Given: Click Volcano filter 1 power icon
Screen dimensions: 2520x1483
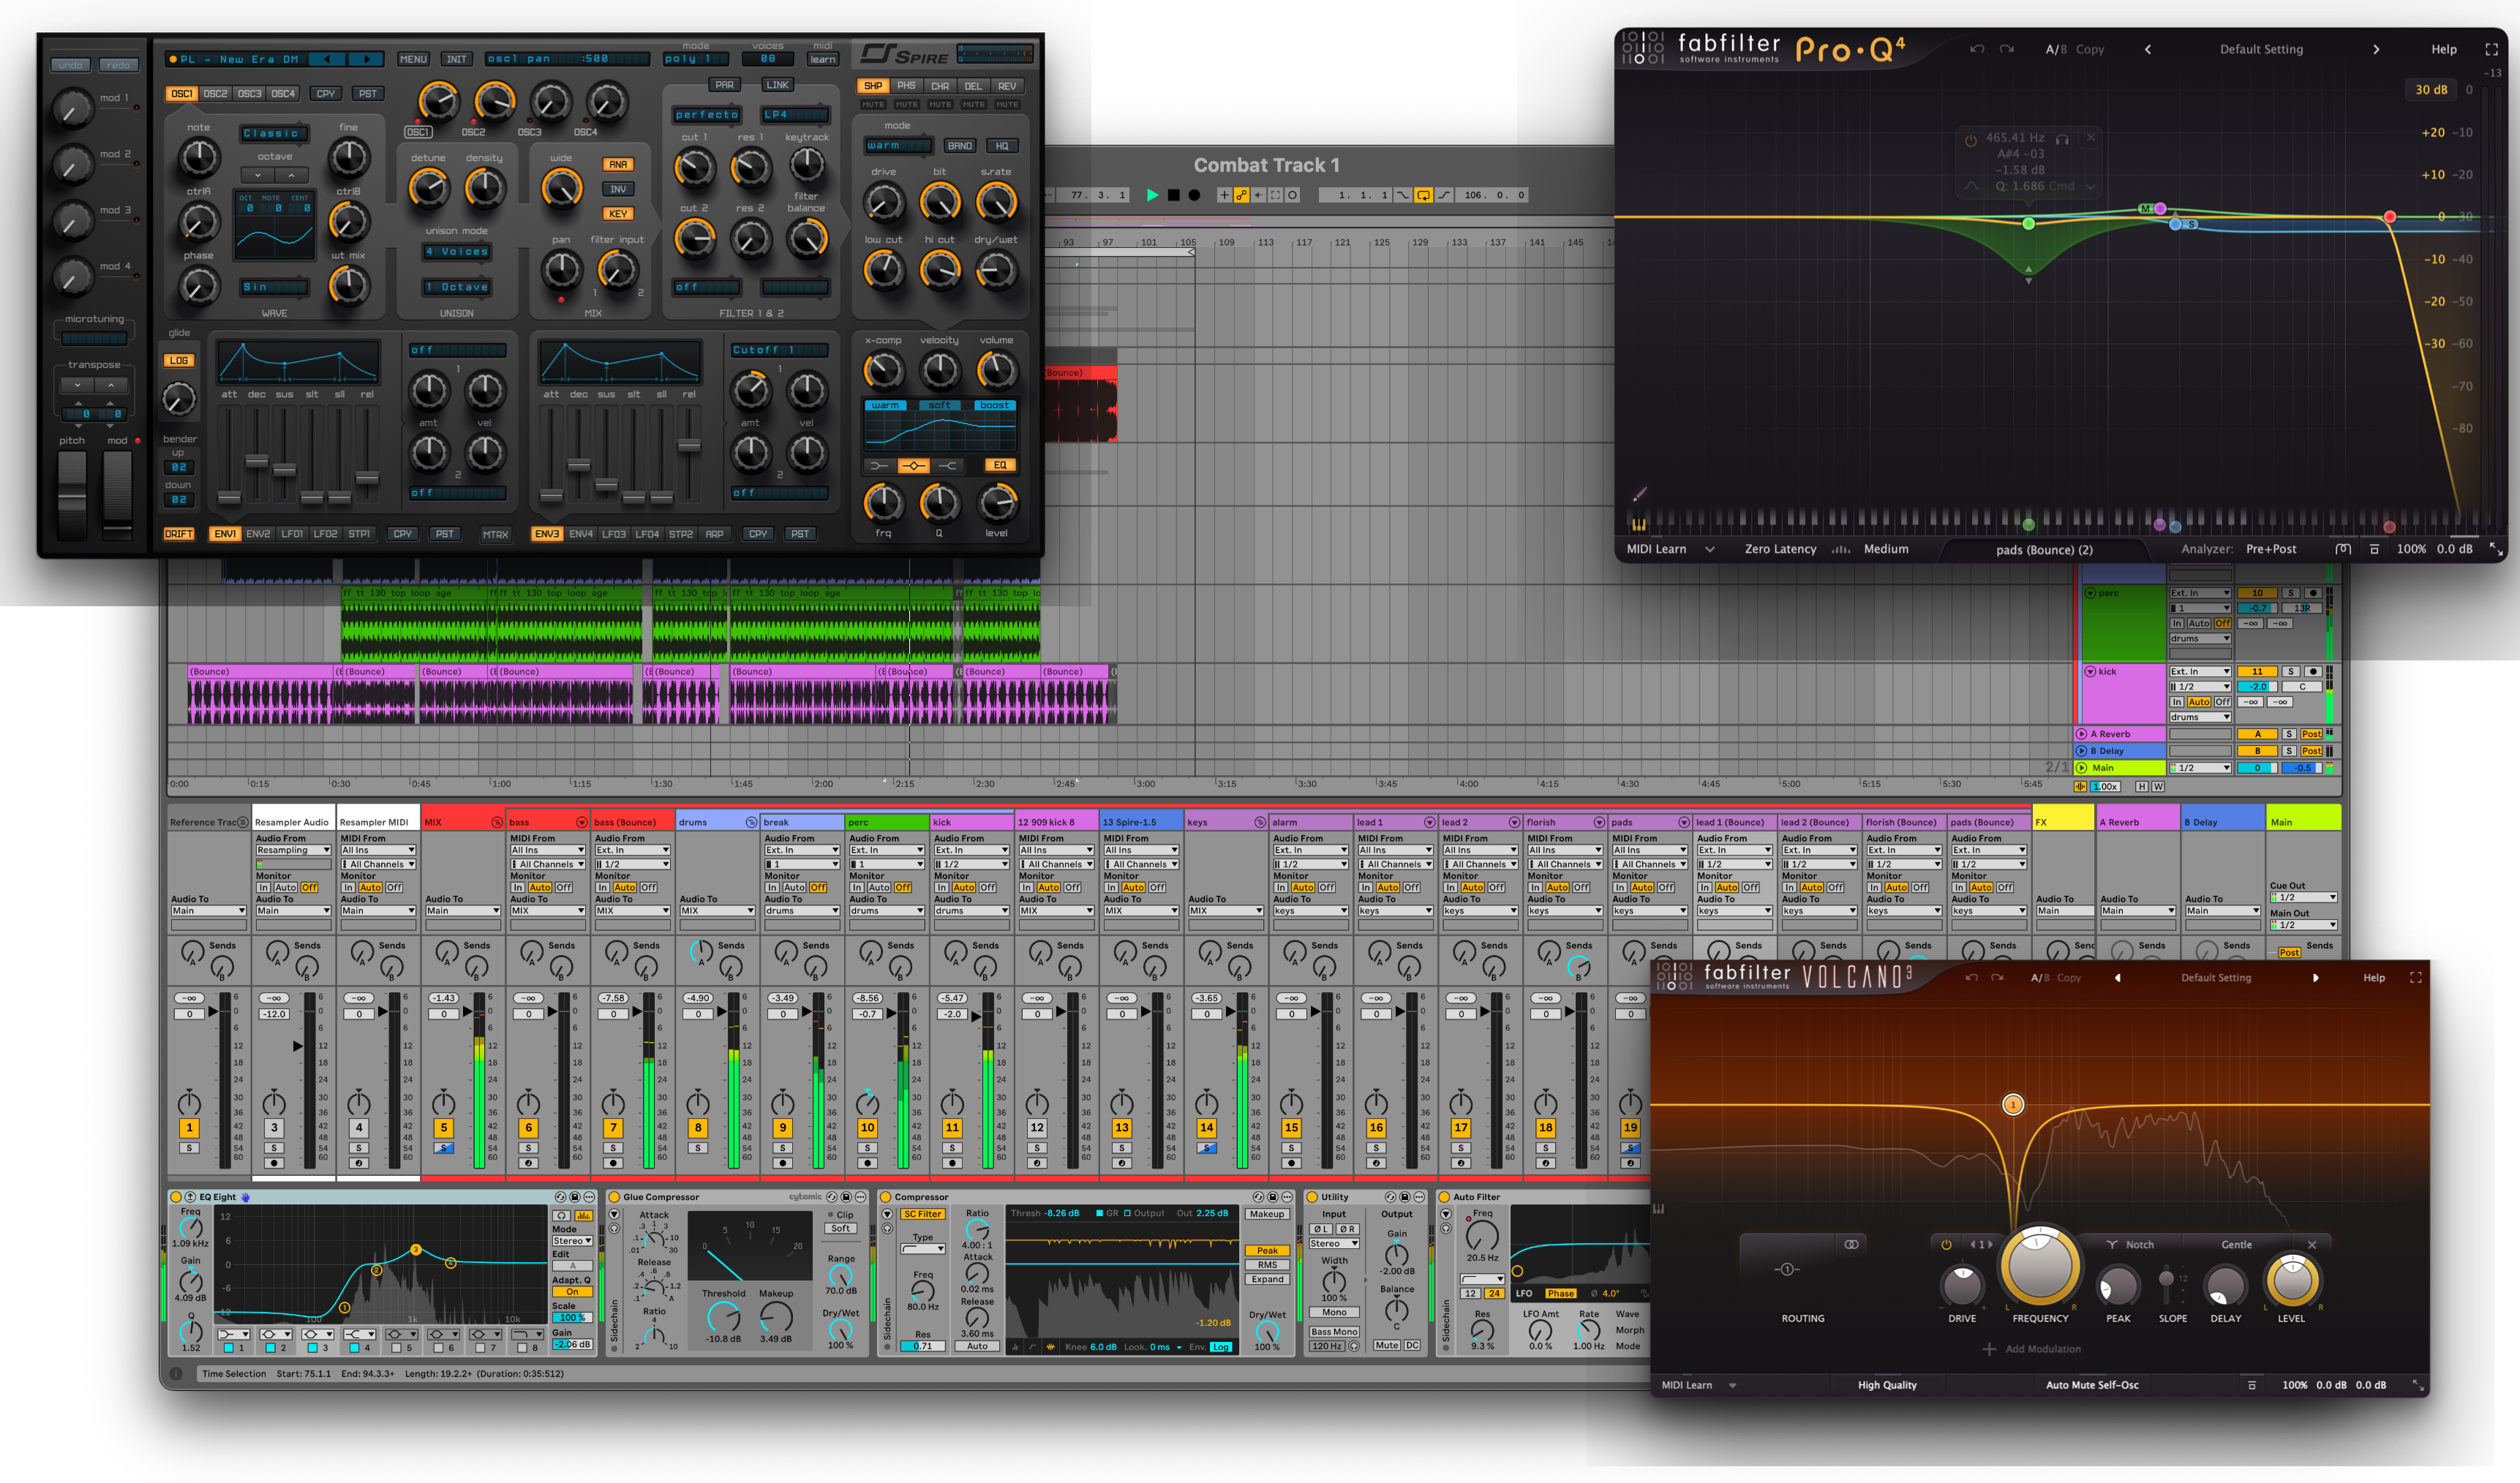Looking at the screenshot, I should (x=1946, y=1244).
